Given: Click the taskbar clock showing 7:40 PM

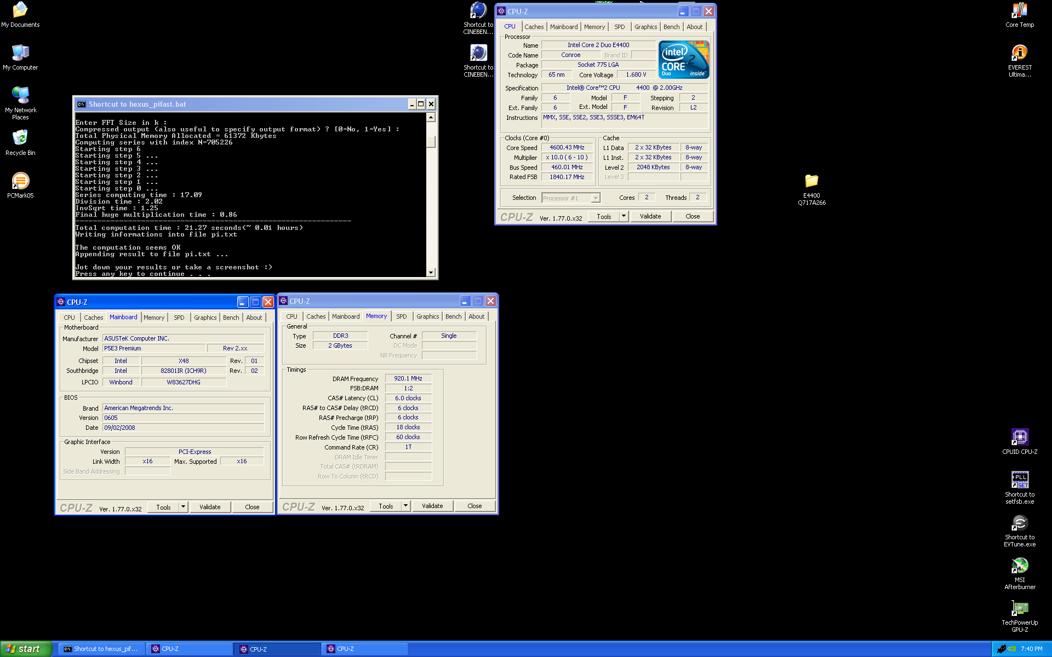Looking at the screenshot, I should click(x=1031, y=649).
